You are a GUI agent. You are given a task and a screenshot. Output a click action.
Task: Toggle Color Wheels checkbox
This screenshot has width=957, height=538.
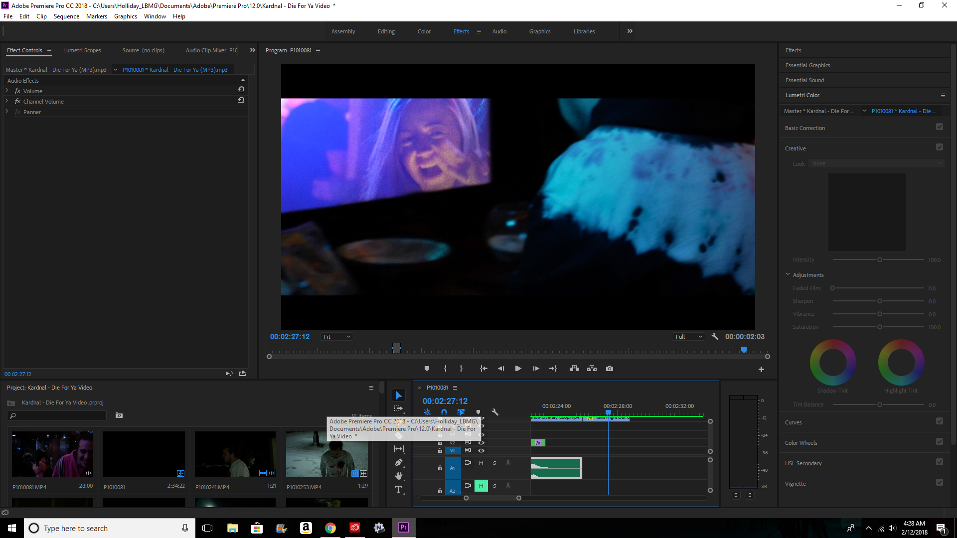940,442
